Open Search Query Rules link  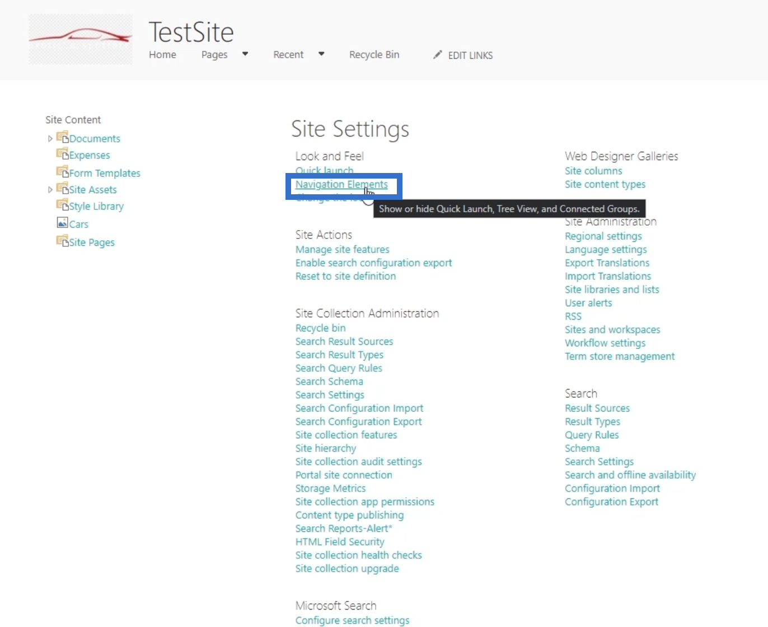pos(339,368)
